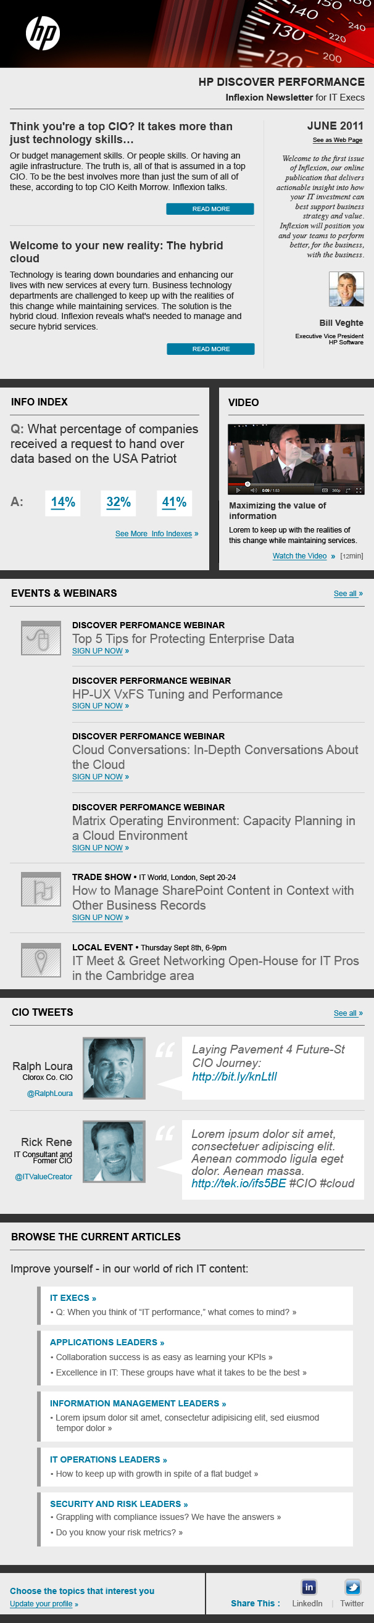Click the Twitter share icon
Screen dimensions: 374x1623
352,1587
